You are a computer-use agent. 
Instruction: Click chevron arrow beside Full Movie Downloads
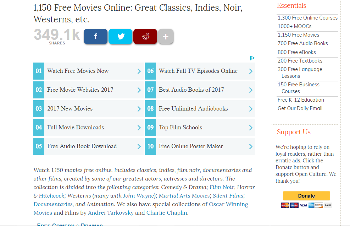pos(139,128)
